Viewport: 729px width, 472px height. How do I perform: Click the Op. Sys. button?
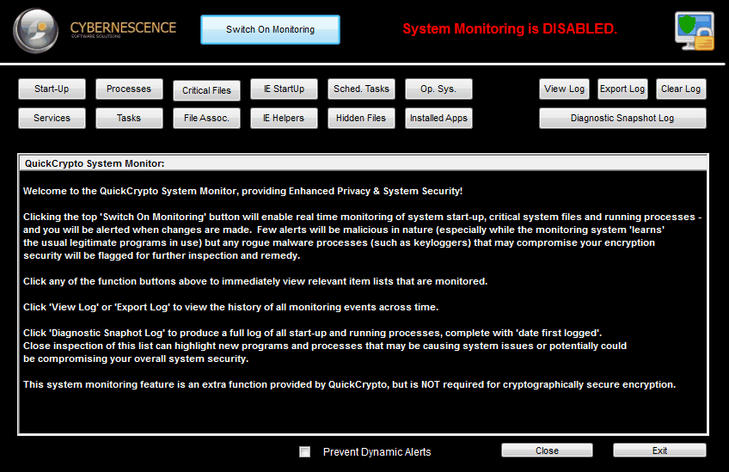tap(438, 89)
